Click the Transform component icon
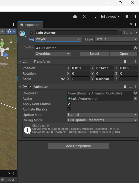Viewport: 139px width, 183px height. tap(25, 62)
